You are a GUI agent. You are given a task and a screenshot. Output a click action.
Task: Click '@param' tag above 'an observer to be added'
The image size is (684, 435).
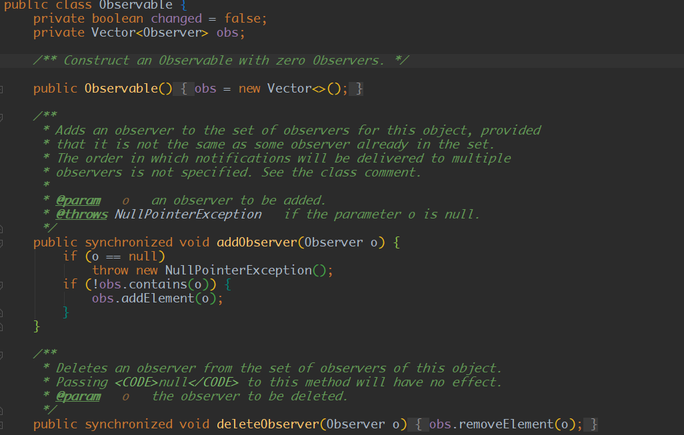[78, 201]
